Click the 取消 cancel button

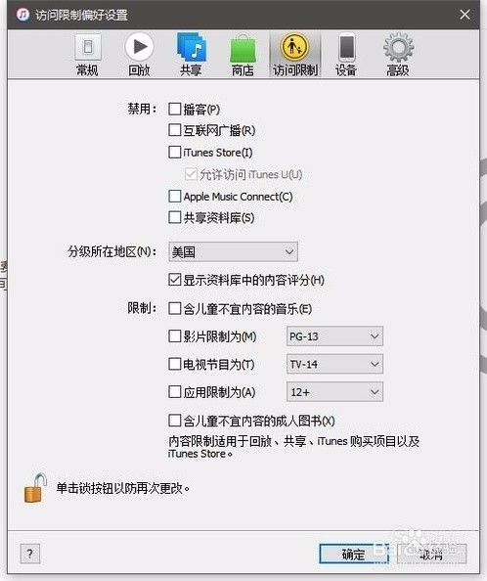click(x=431, y=554)
